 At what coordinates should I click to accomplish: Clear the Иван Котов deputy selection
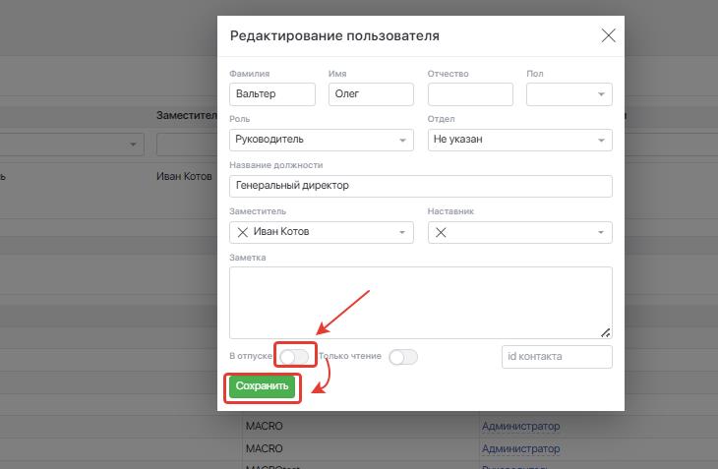[242, 232]
